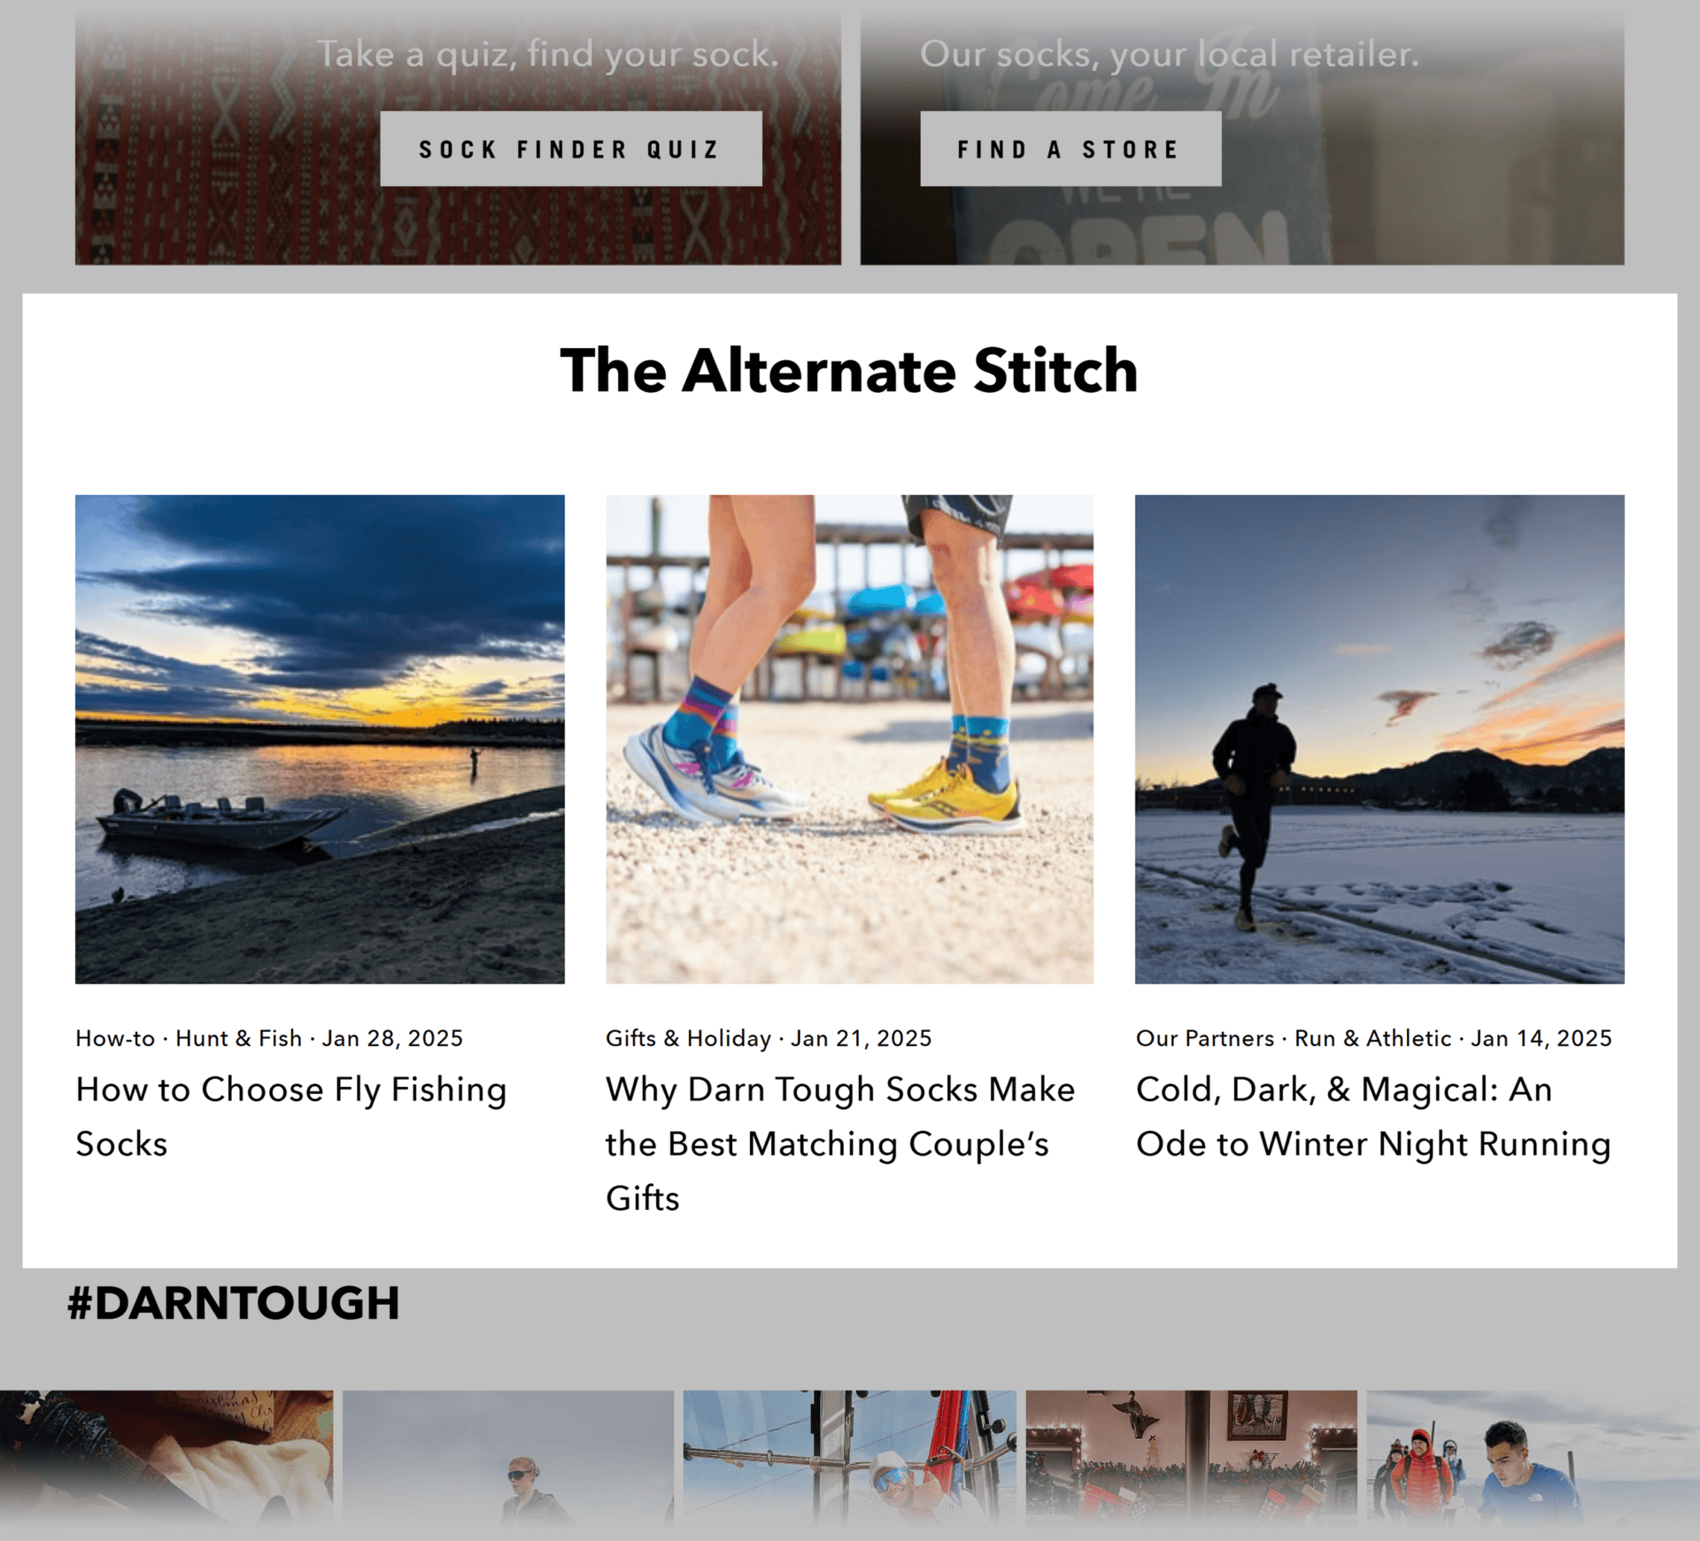Screen dimensions: 1700x1541
Task: Open the How to Choose Fly Fishing Socks article
Action: click(x=290, y=1116)
